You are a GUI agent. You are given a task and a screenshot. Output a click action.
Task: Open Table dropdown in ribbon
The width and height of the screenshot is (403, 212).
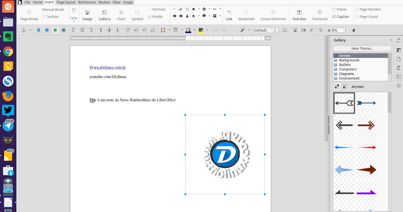point(74,15)
